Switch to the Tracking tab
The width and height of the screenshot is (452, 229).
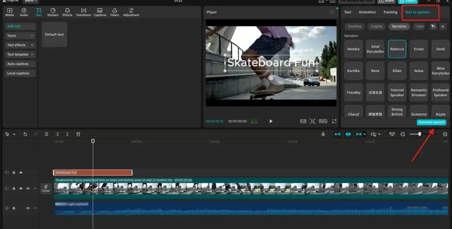tap(390, 12)
